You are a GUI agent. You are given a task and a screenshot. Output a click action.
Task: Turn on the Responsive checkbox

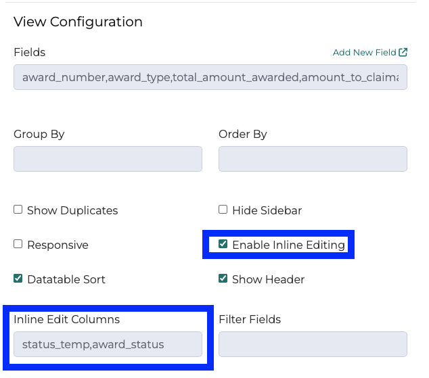tap(18, 244)
